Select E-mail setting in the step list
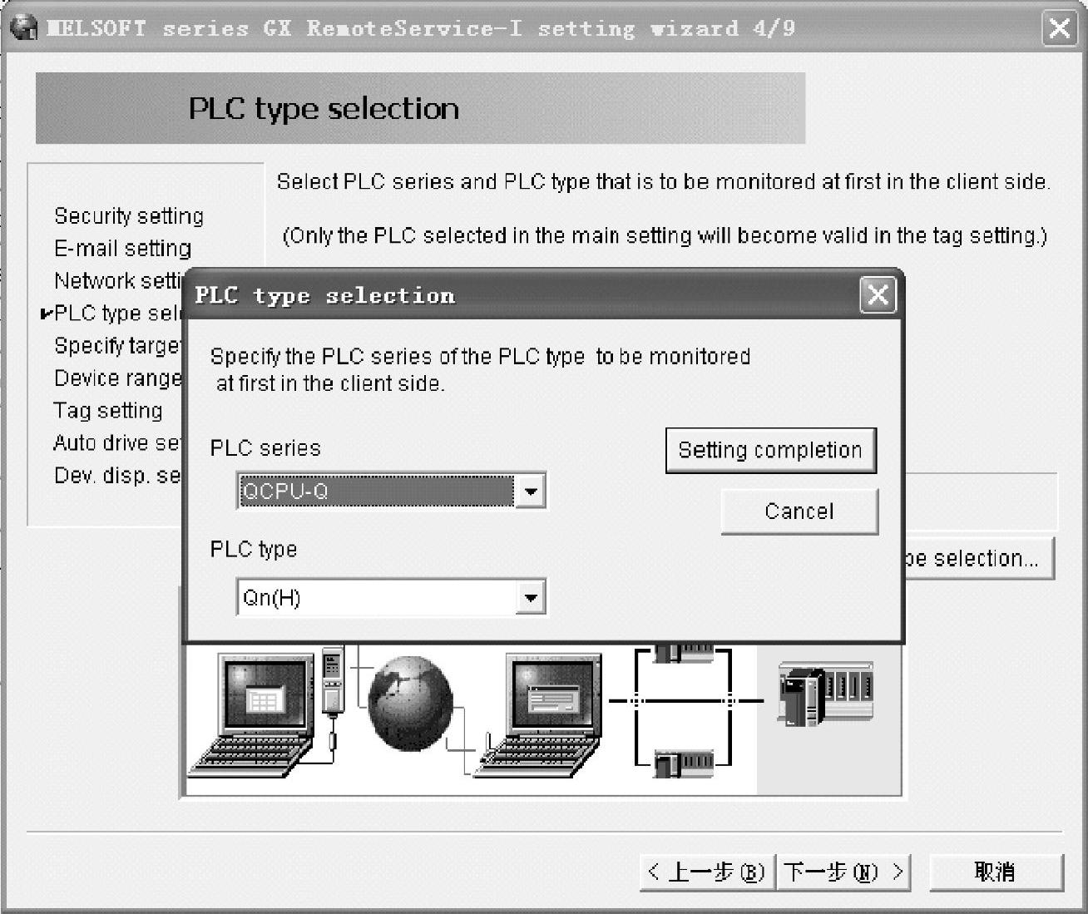This screenshot has width=1088, height=914. [123, 249]
